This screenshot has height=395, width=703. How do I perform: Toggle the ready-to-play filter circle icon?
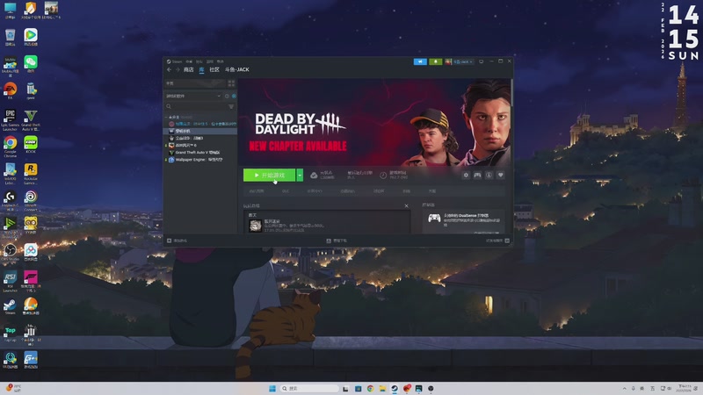click(234, 96)
